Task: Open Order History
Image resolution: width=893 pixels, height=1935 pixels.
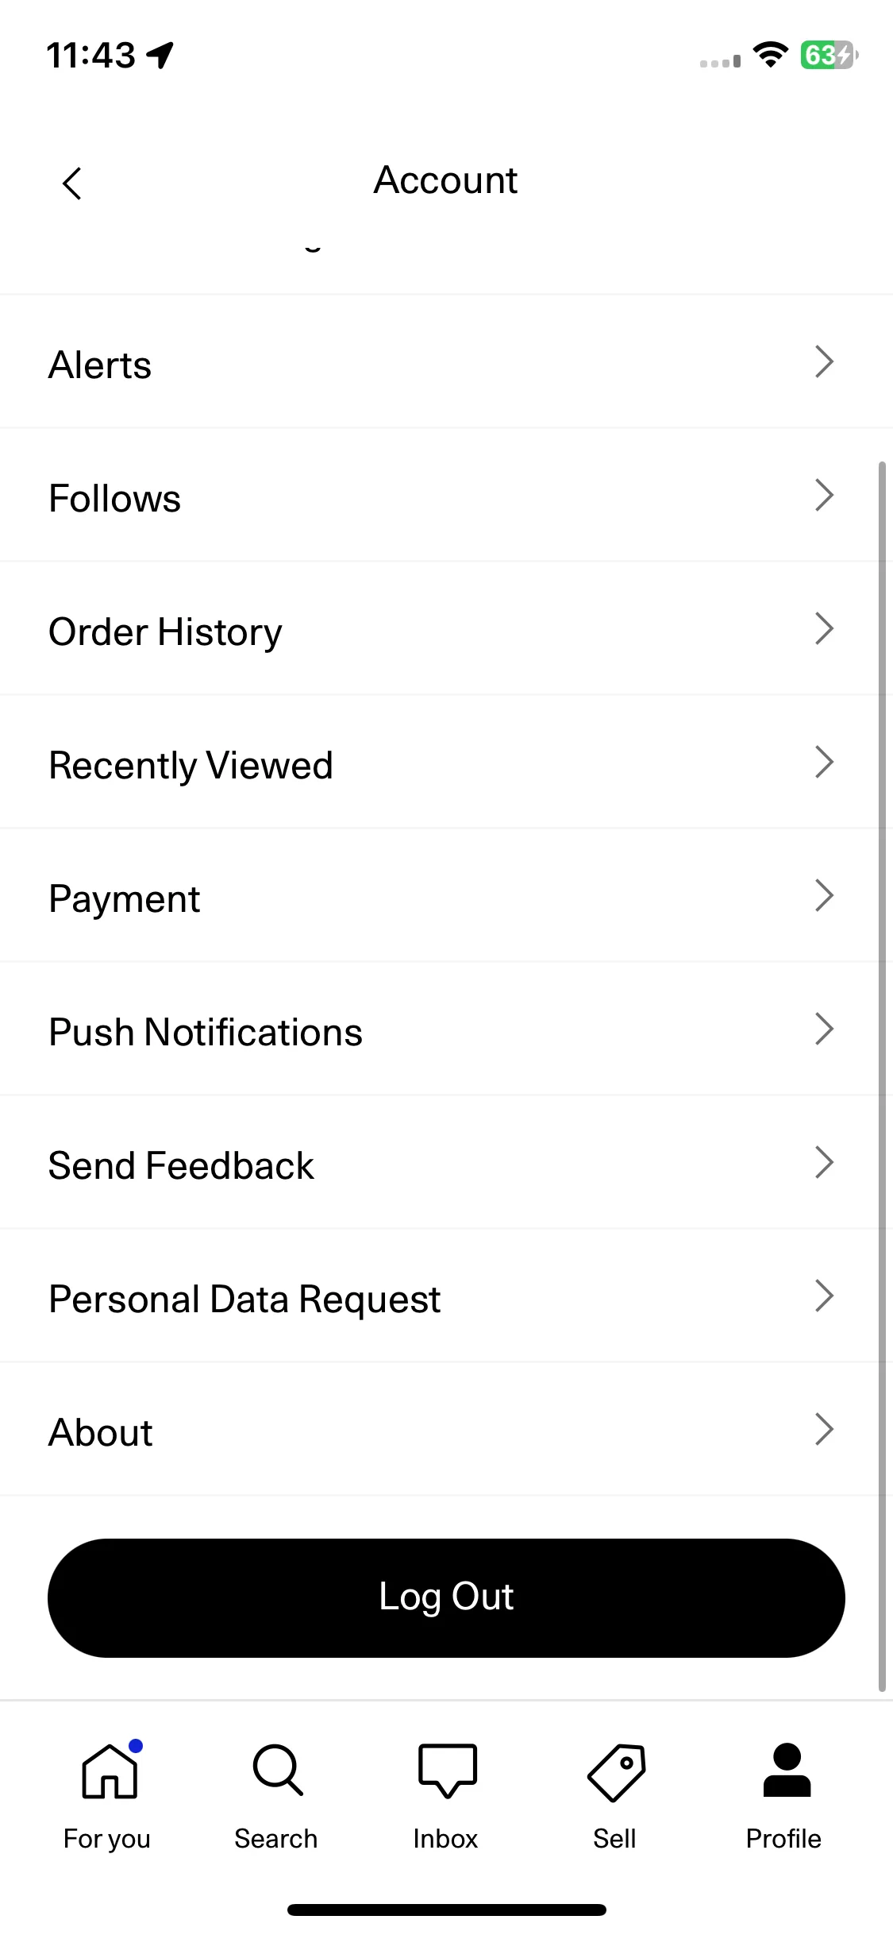Action: pyautogui.click(x=446, y=629)
